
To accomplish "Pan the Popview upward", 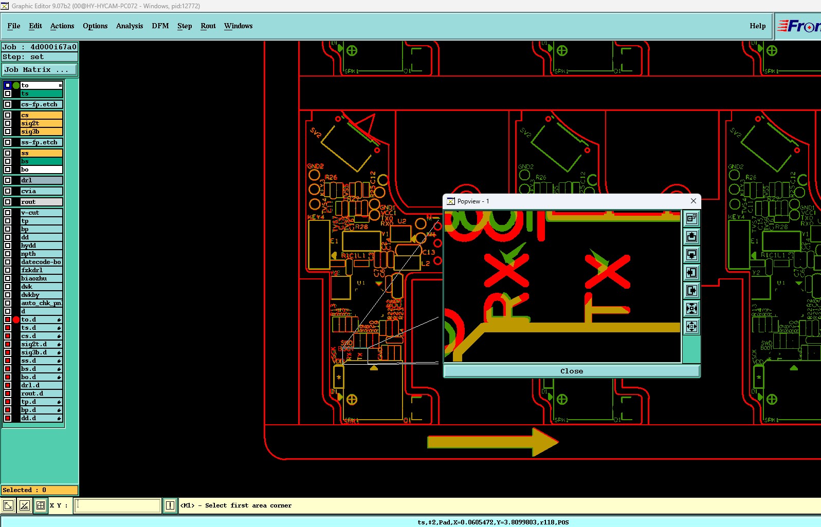I will click(x=691, y=237).
